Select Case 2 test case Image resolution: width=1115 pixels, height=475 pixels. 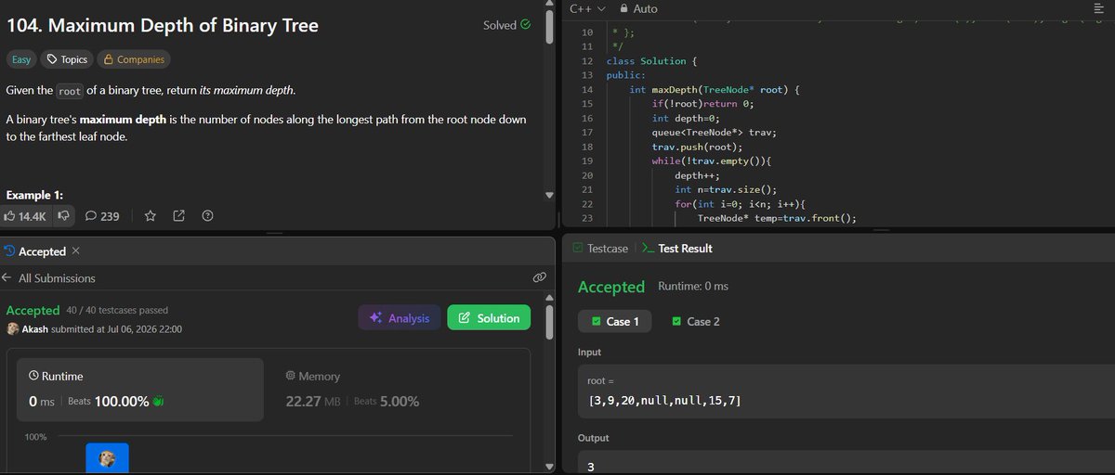coord(696,321)
